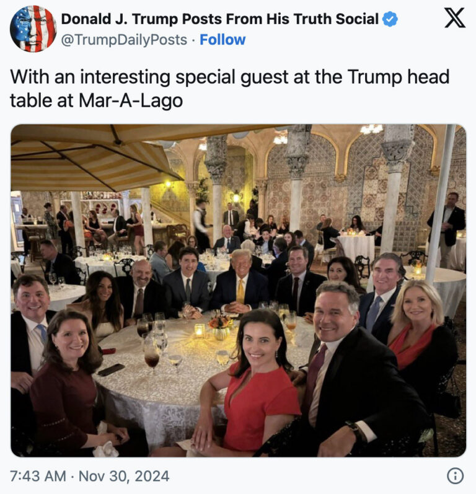Click the dark phone lying on the tablecloth
This screenshot has height=494, width=476.
click(111, 369)
